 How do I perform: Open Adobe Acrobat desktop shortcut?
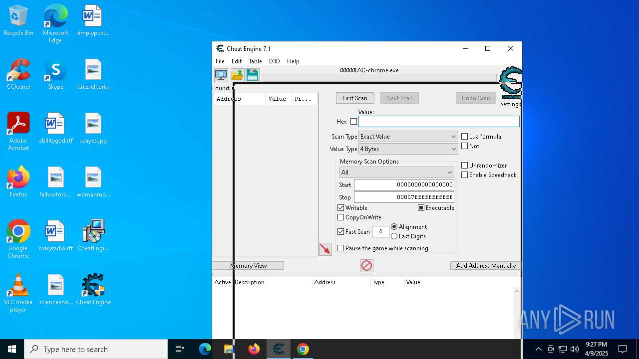[x=18, y=132]
